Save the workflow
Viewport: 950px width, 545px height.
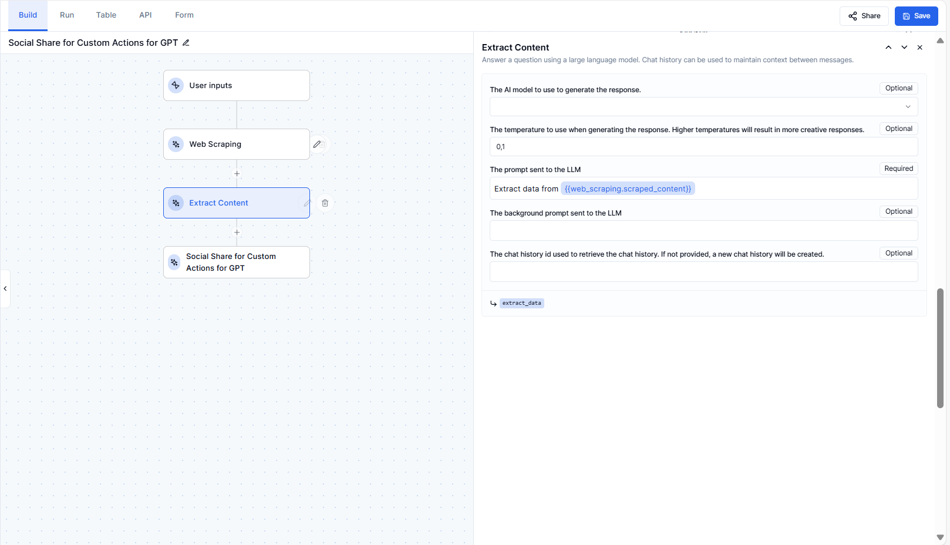[x=916, y=16]
